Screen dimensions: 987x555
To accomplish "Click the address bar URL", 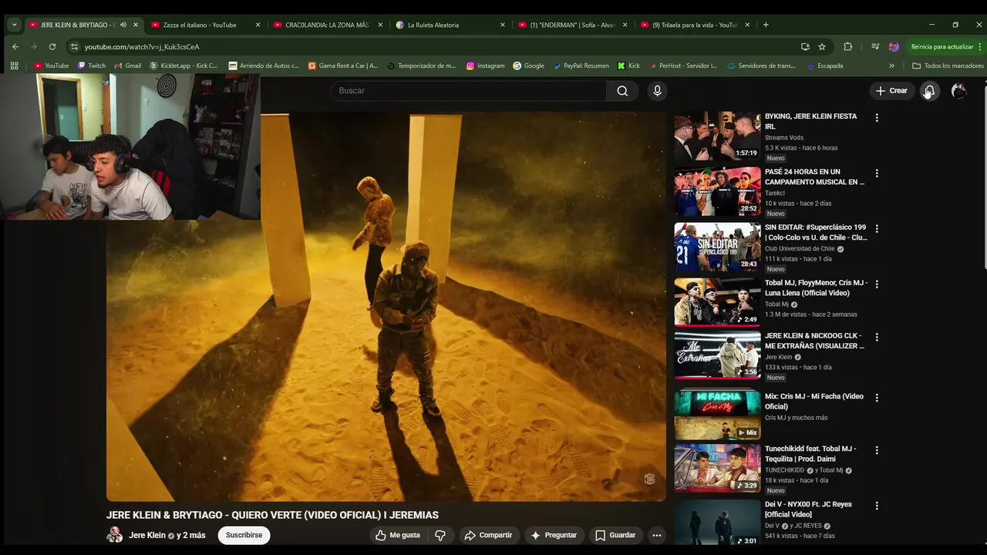I will click(142, 46).
